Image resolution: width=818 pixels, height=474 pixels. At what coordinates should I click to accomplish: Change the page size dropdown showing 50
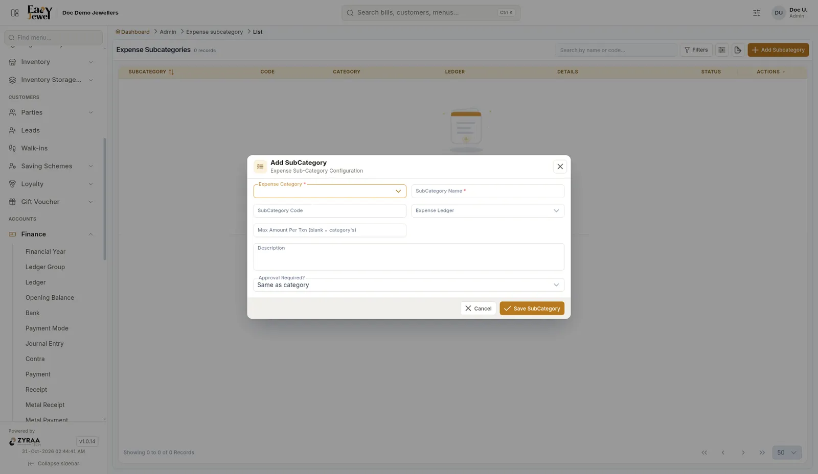pyautogui.click(x=787, y=453)
